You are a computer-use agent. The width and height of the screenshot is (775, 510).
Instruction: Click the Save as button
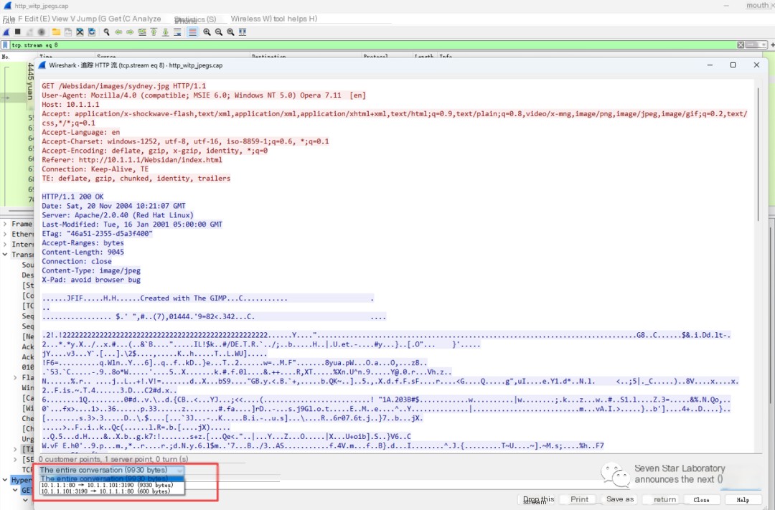pyautogui.click(x=620, y=499)
